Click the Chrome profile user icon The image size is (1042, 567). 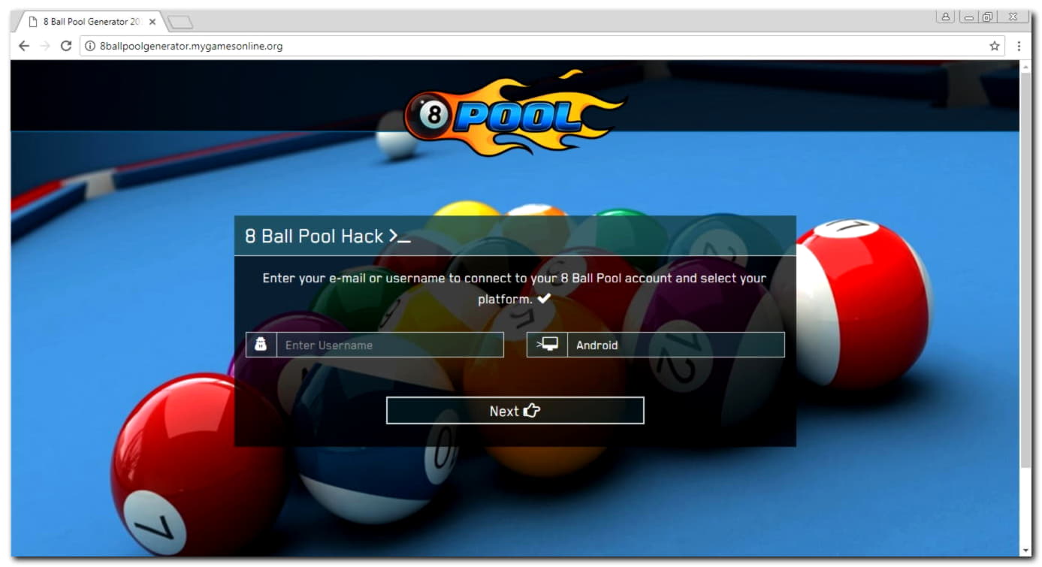pos(945,17)
